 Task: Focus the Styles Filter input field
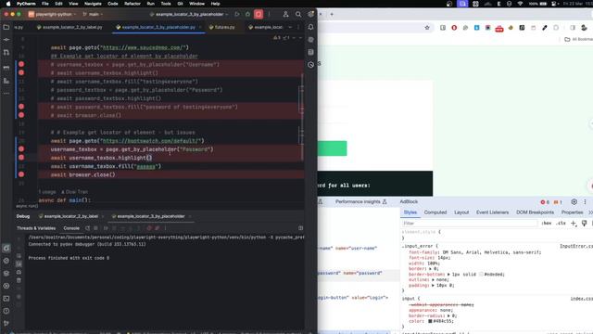click(469, 223)
